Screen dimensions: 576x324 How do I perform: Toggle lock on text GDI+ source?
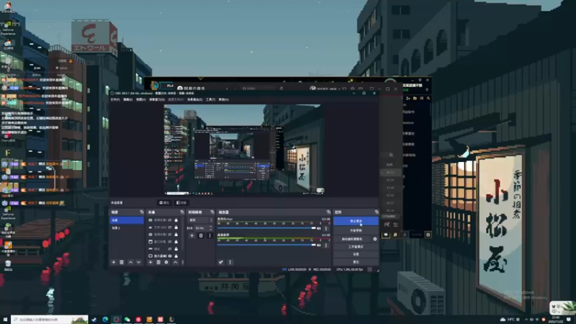pyautogui.click(x=176, y=228)
